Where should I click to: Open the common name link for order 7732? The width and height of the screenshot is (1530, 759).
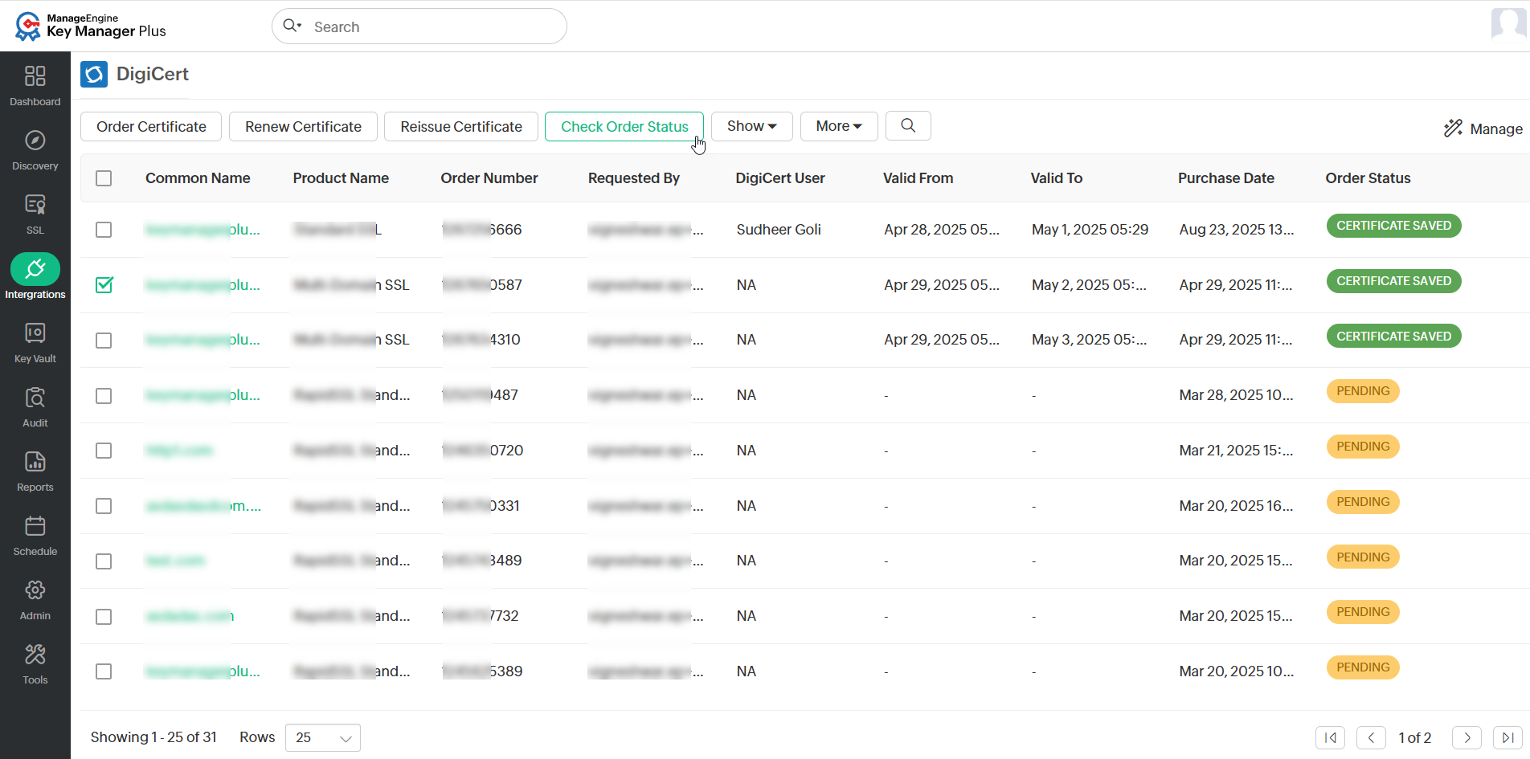pos(190,616)
